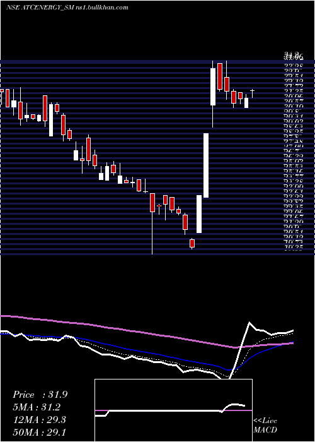Click inside the MACD inset panel

click(x=173, y=410)
